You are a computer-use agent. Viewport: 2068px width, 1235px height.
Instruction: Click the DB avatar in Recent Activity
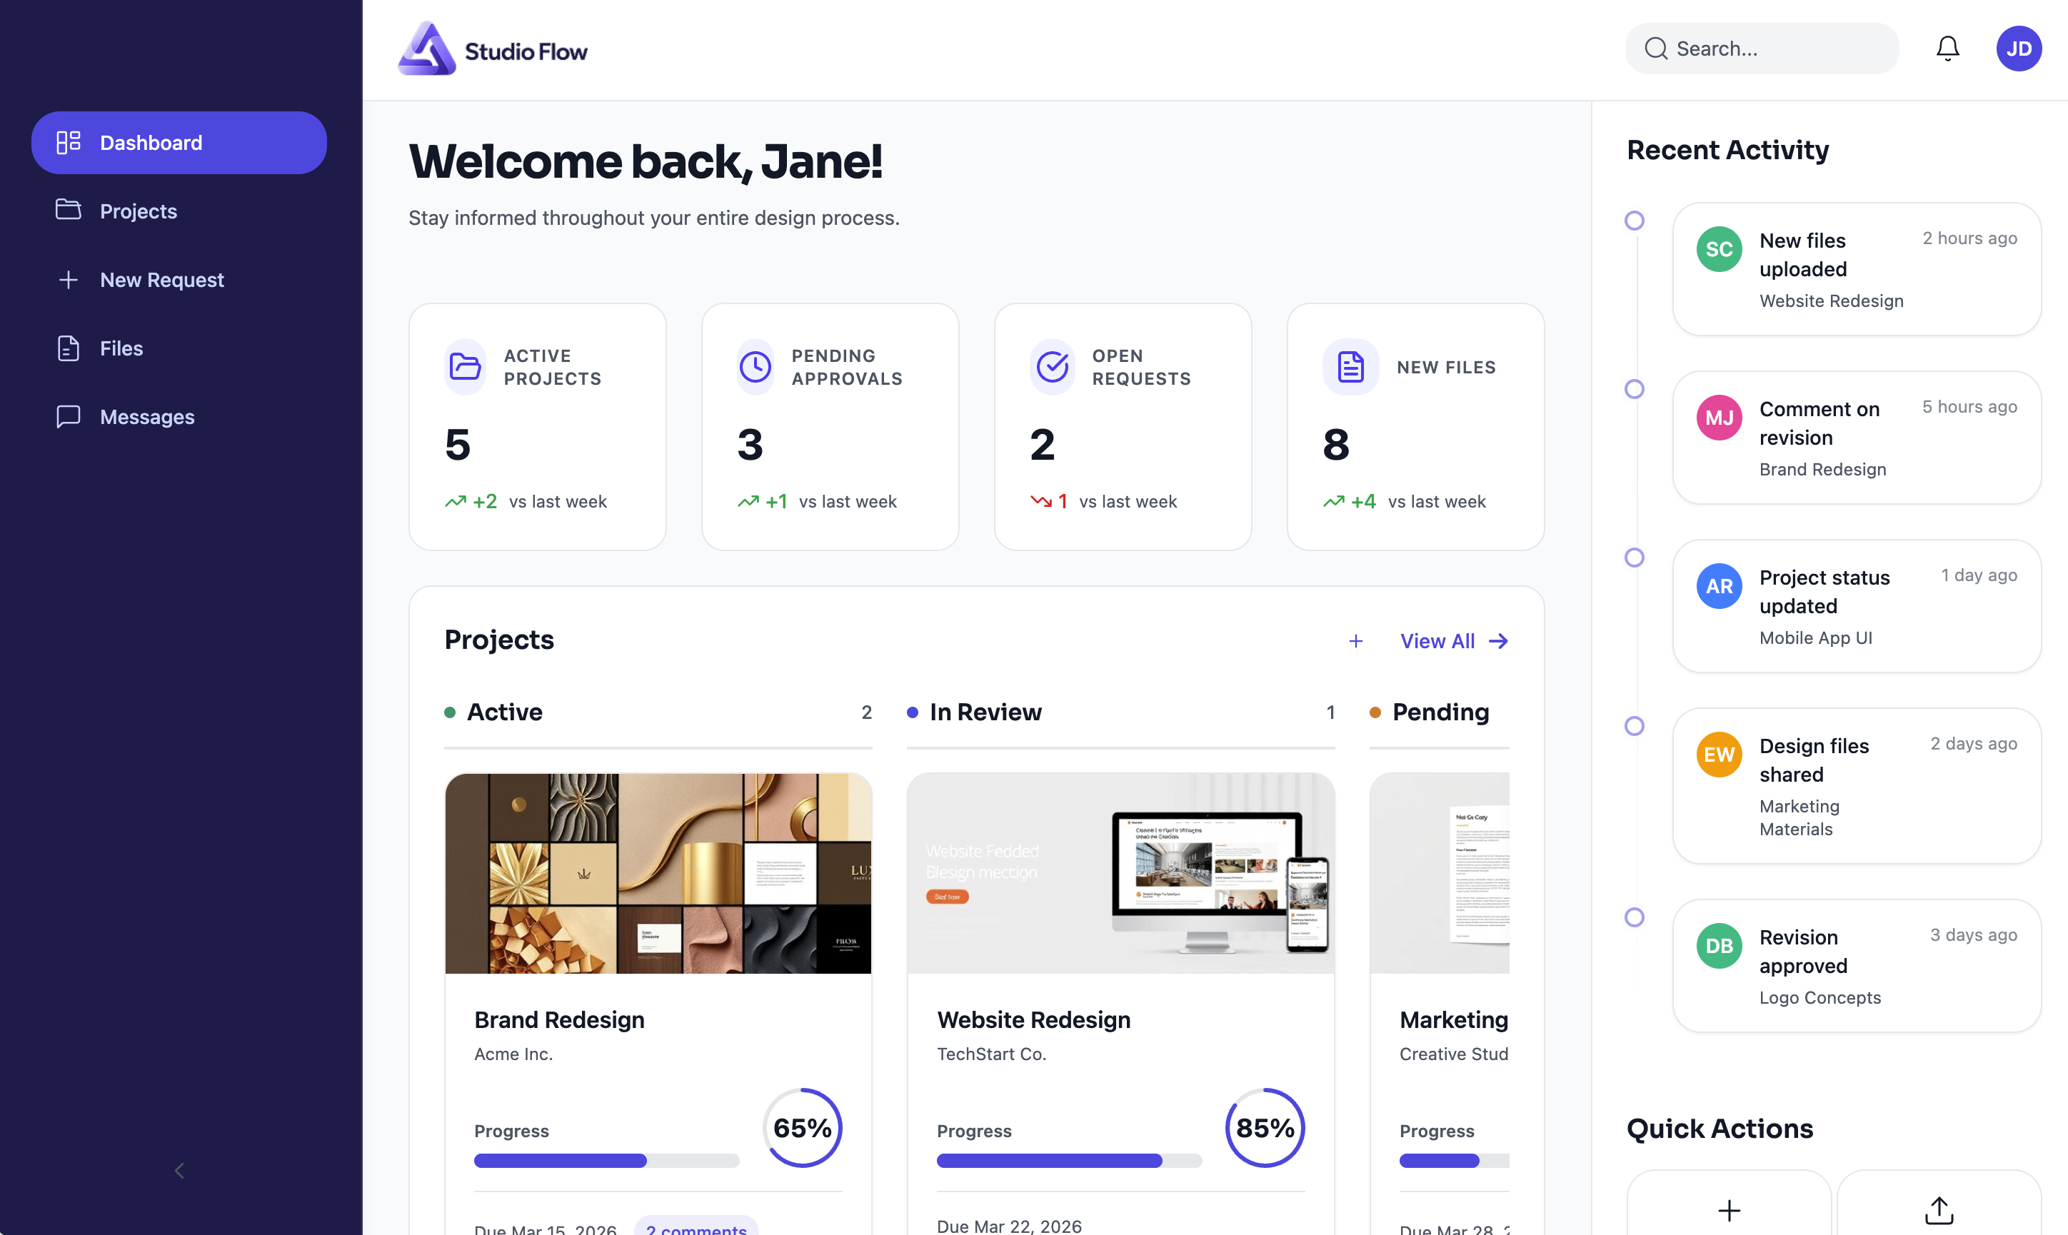(x=1720, y=945)
